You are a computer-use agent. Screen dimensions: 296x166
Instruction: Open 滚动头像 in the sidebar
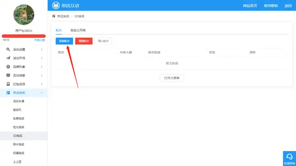pyautogui.click(x=18, y=101)
